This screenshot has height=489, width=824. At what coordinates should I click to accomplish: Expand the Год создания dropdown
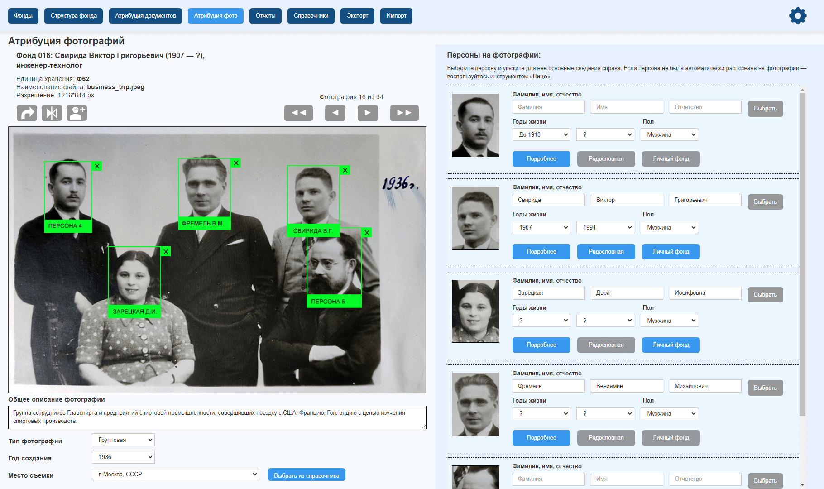point(123,457)
